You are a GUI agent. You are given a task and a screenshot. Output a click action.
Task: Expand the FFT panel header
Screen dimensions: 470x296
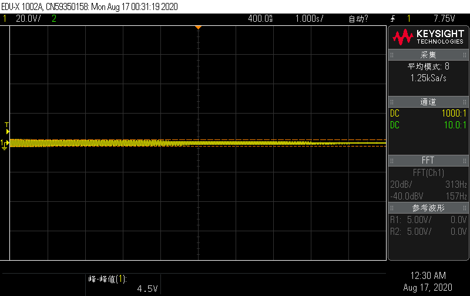[x=428, y=161]
